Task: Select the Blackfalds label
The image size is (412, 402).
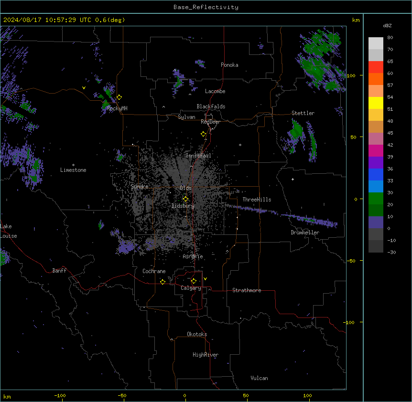Action: (x=211, y=106)
